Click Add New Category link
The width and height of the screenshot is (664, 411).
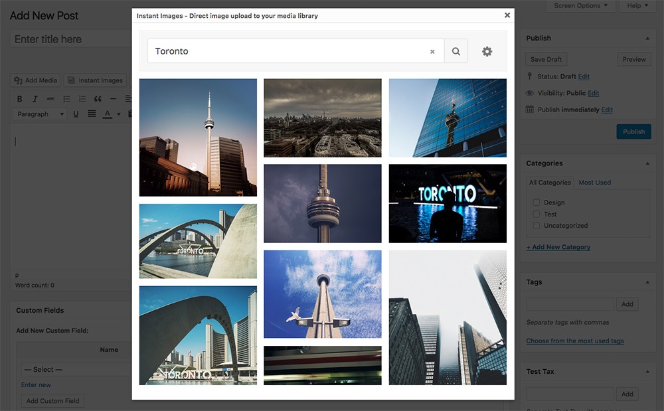pos(558,247)
